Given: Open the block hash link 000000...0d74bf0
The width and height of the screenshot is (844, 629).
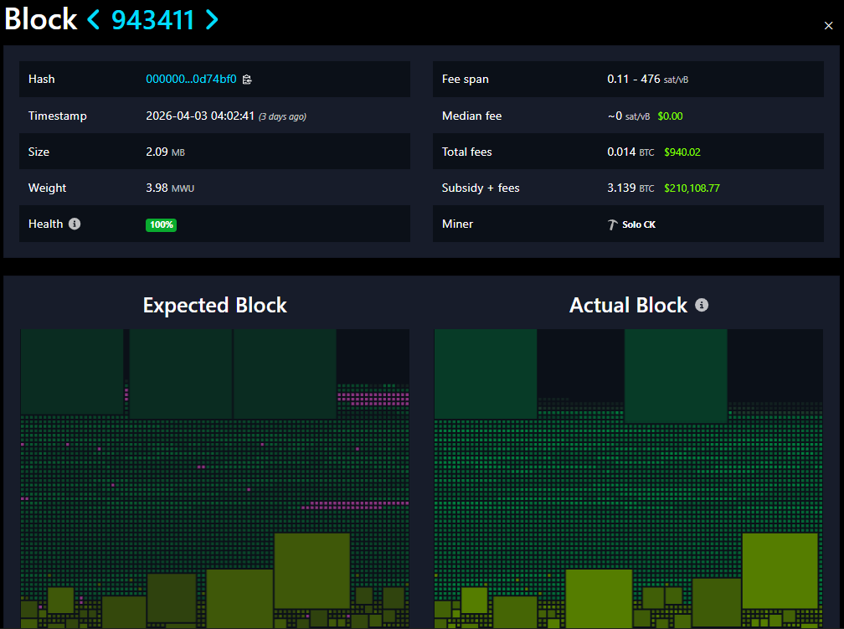Looking at the screenshot, I should click(191, 80).
